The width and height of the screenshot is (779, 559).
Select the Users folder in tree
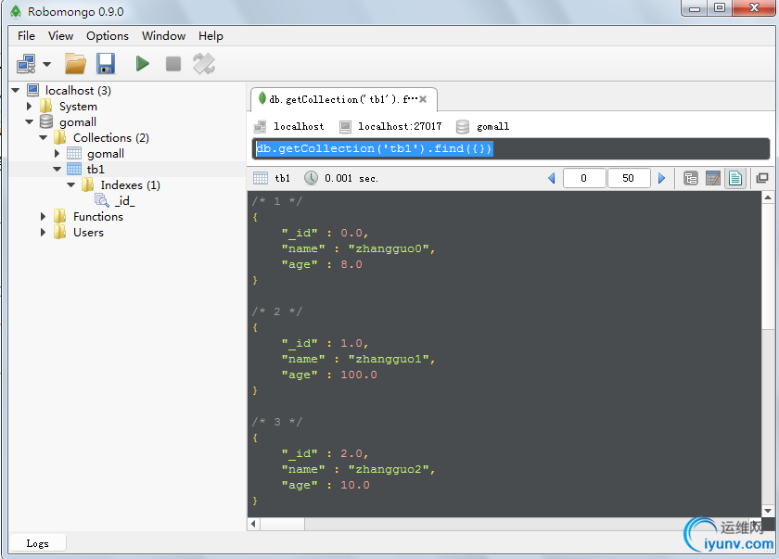(88, 233)
